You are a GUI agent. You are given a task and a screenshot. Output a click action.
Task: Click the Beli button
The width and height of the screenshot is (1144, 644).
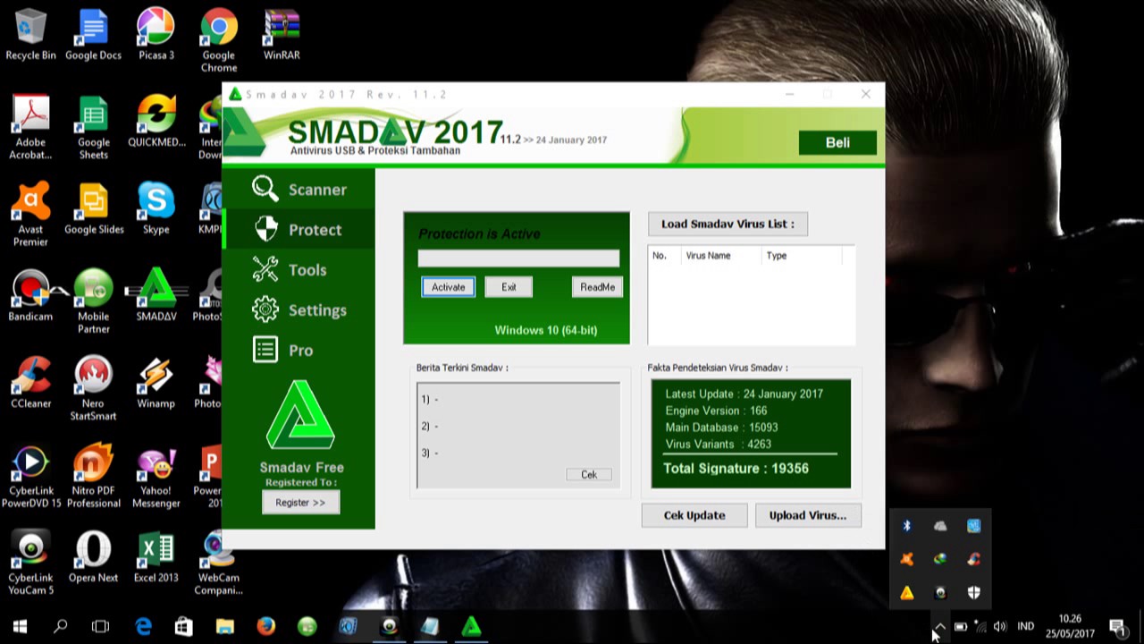point(837,142)
